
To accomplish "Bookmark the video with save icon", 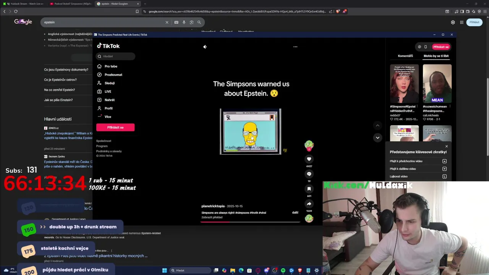I will 309,189.
